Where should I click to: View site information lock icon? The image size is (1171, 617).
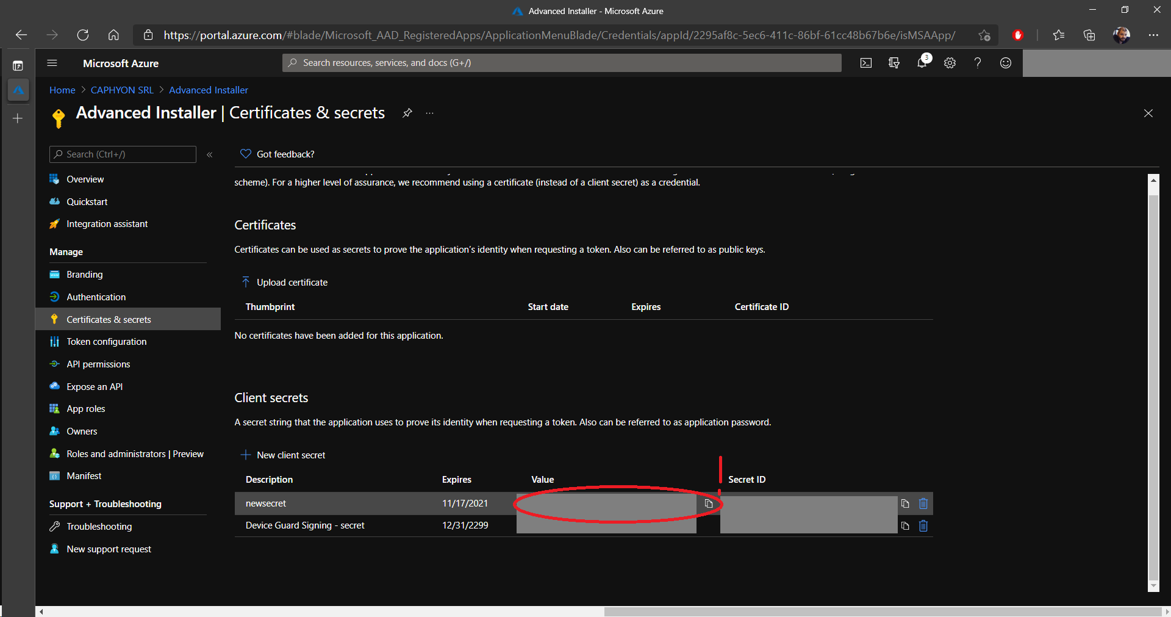pyautogui.click(x=148, y=35)
